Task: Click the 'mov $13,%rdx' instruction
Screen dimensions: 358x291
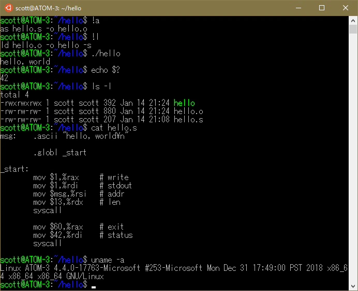Action: (x=58, y=202)
